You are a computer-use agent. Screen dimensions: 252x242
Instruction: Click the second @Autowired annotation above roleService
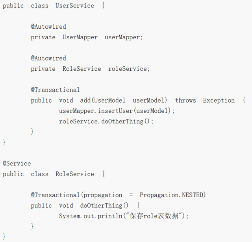[48, 58]
